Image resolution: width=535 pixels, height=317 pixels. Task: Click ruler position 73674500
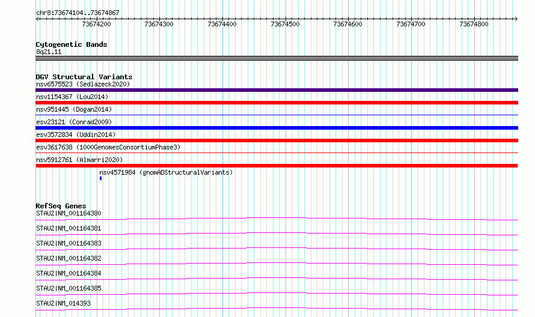tap(285, 24)
